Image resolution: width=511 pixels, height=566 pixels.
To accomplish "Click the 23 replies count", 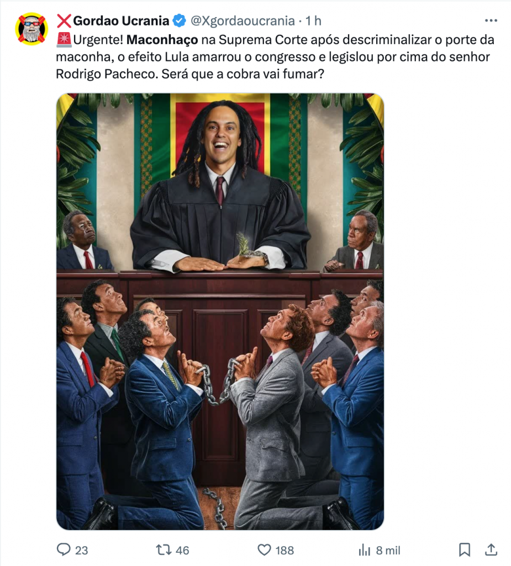I will click(82, 550).
